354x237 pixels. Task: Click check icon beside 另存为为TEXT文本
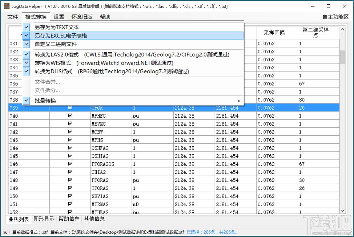pos(27,27)
